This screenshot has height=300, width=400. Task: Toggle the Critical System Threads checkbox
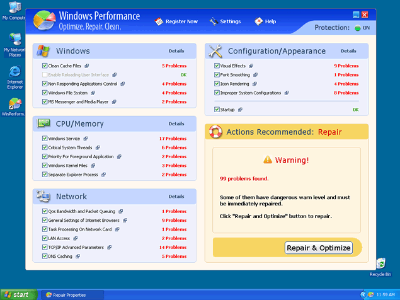point(45,147)
